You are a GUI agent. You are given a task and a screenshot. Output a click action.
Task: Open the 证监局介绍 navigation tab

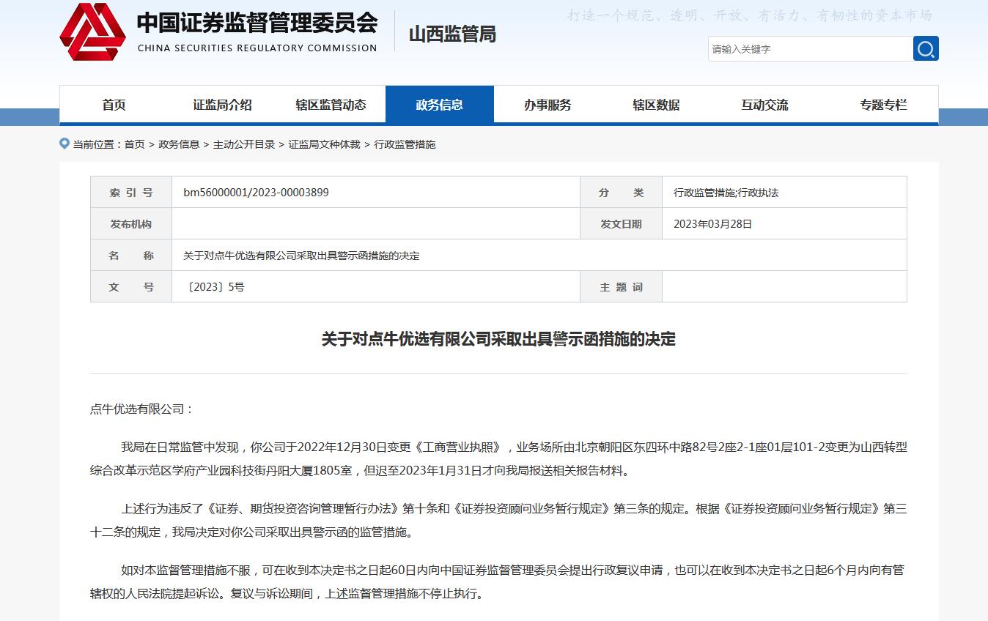click(x=222, y=105)
